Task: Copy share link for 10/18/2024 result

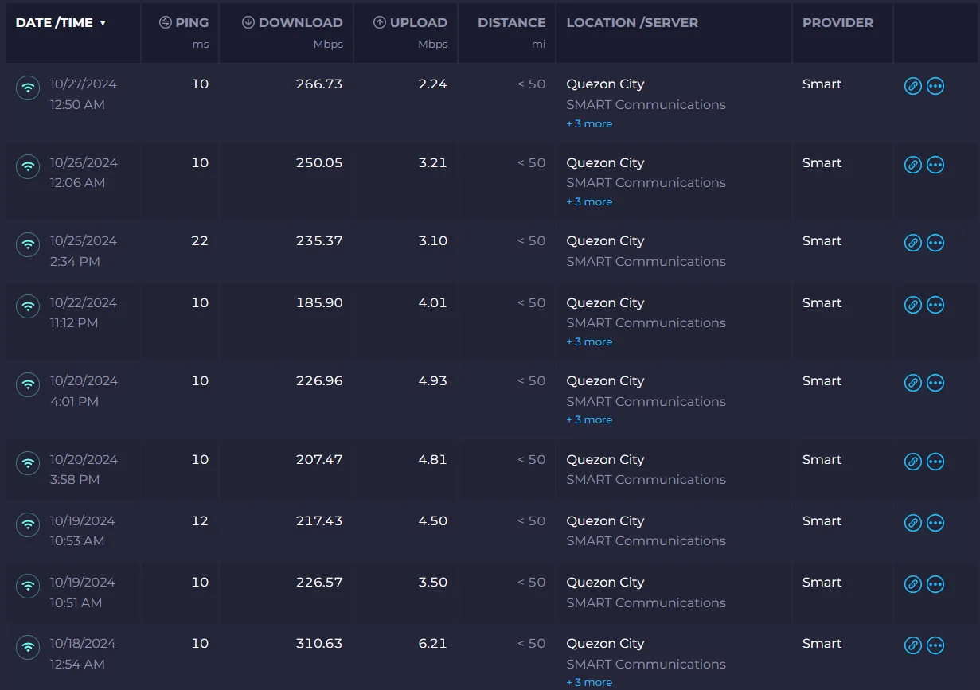Action: click(x=913, y=645)
